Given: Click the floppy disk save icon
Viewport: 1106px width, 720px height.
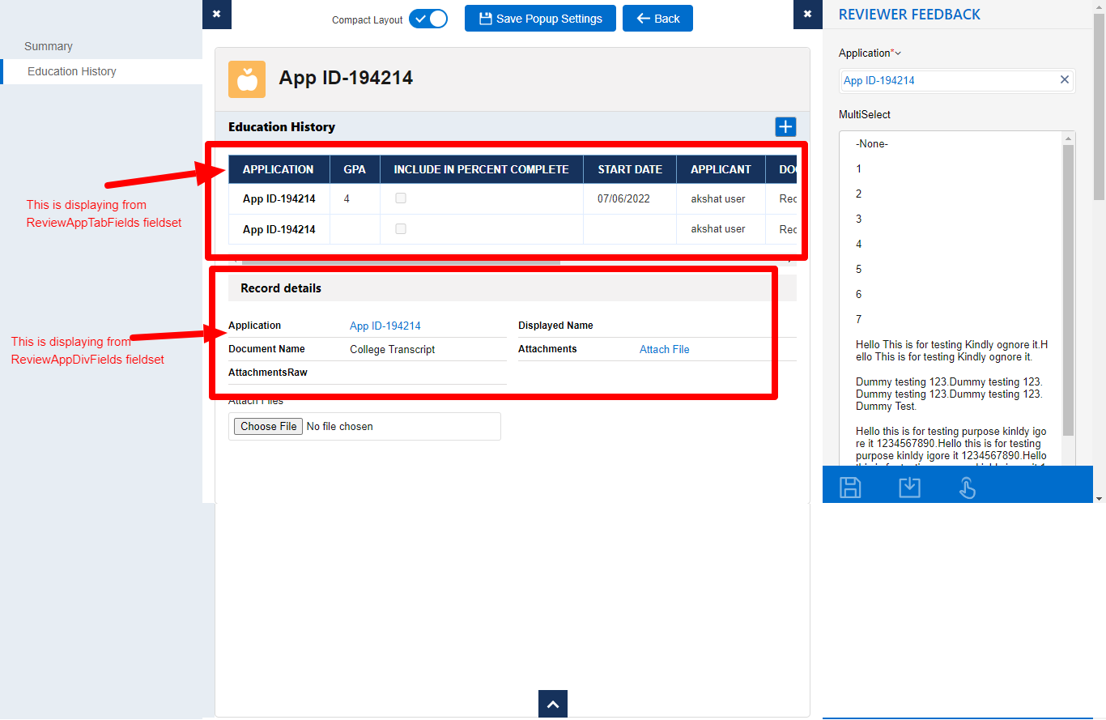Looking at the screenshot, I should pos(850,487).
